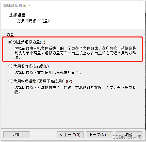This screenshot has width=146, height=142.
Task: Click the 选择磁盘 heading
Action: 17,15
